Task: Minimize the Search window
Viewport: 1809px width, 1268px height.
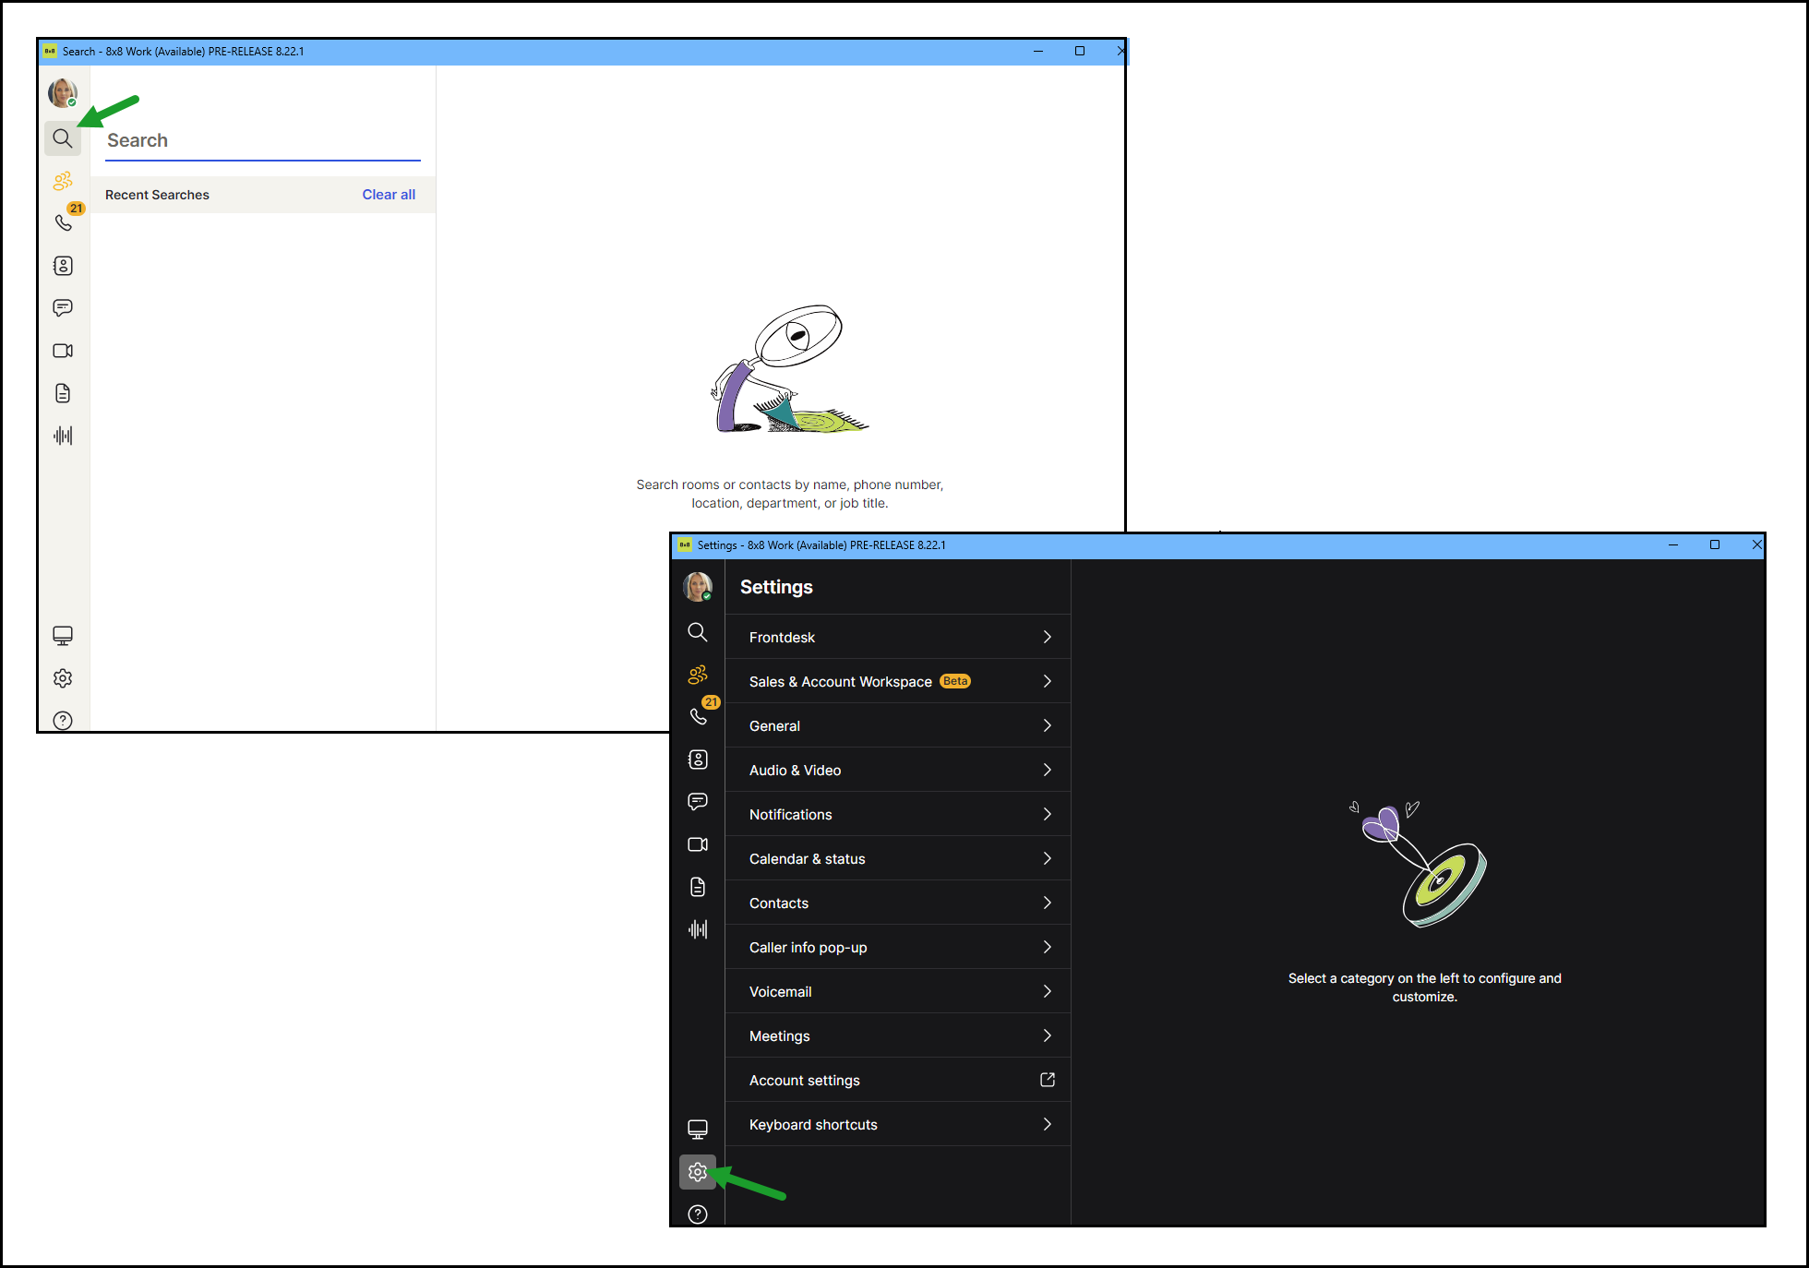Action: click(x=1038, y=52)
